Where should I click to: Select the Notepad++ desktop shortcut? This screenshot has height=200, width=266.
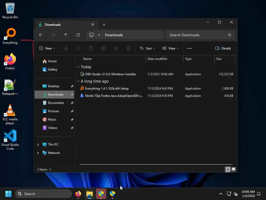pyautogui.click(x=10, y=87)
